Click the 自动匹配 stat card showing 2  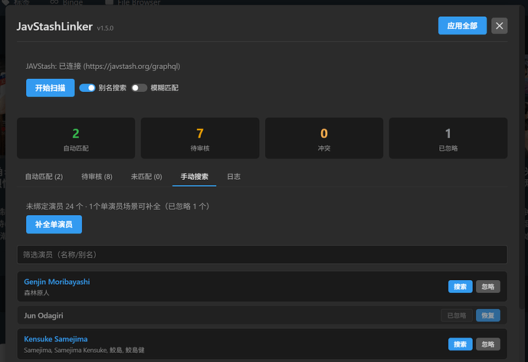click(76, 139)
